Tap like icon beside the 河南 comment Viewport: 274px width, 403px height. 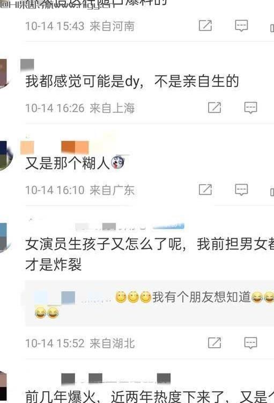tap(272, 27)
